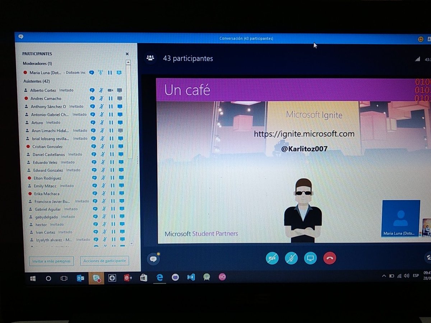
Task: Click the muted mic icon for Anthony Sánchez O
Action: 102,107
